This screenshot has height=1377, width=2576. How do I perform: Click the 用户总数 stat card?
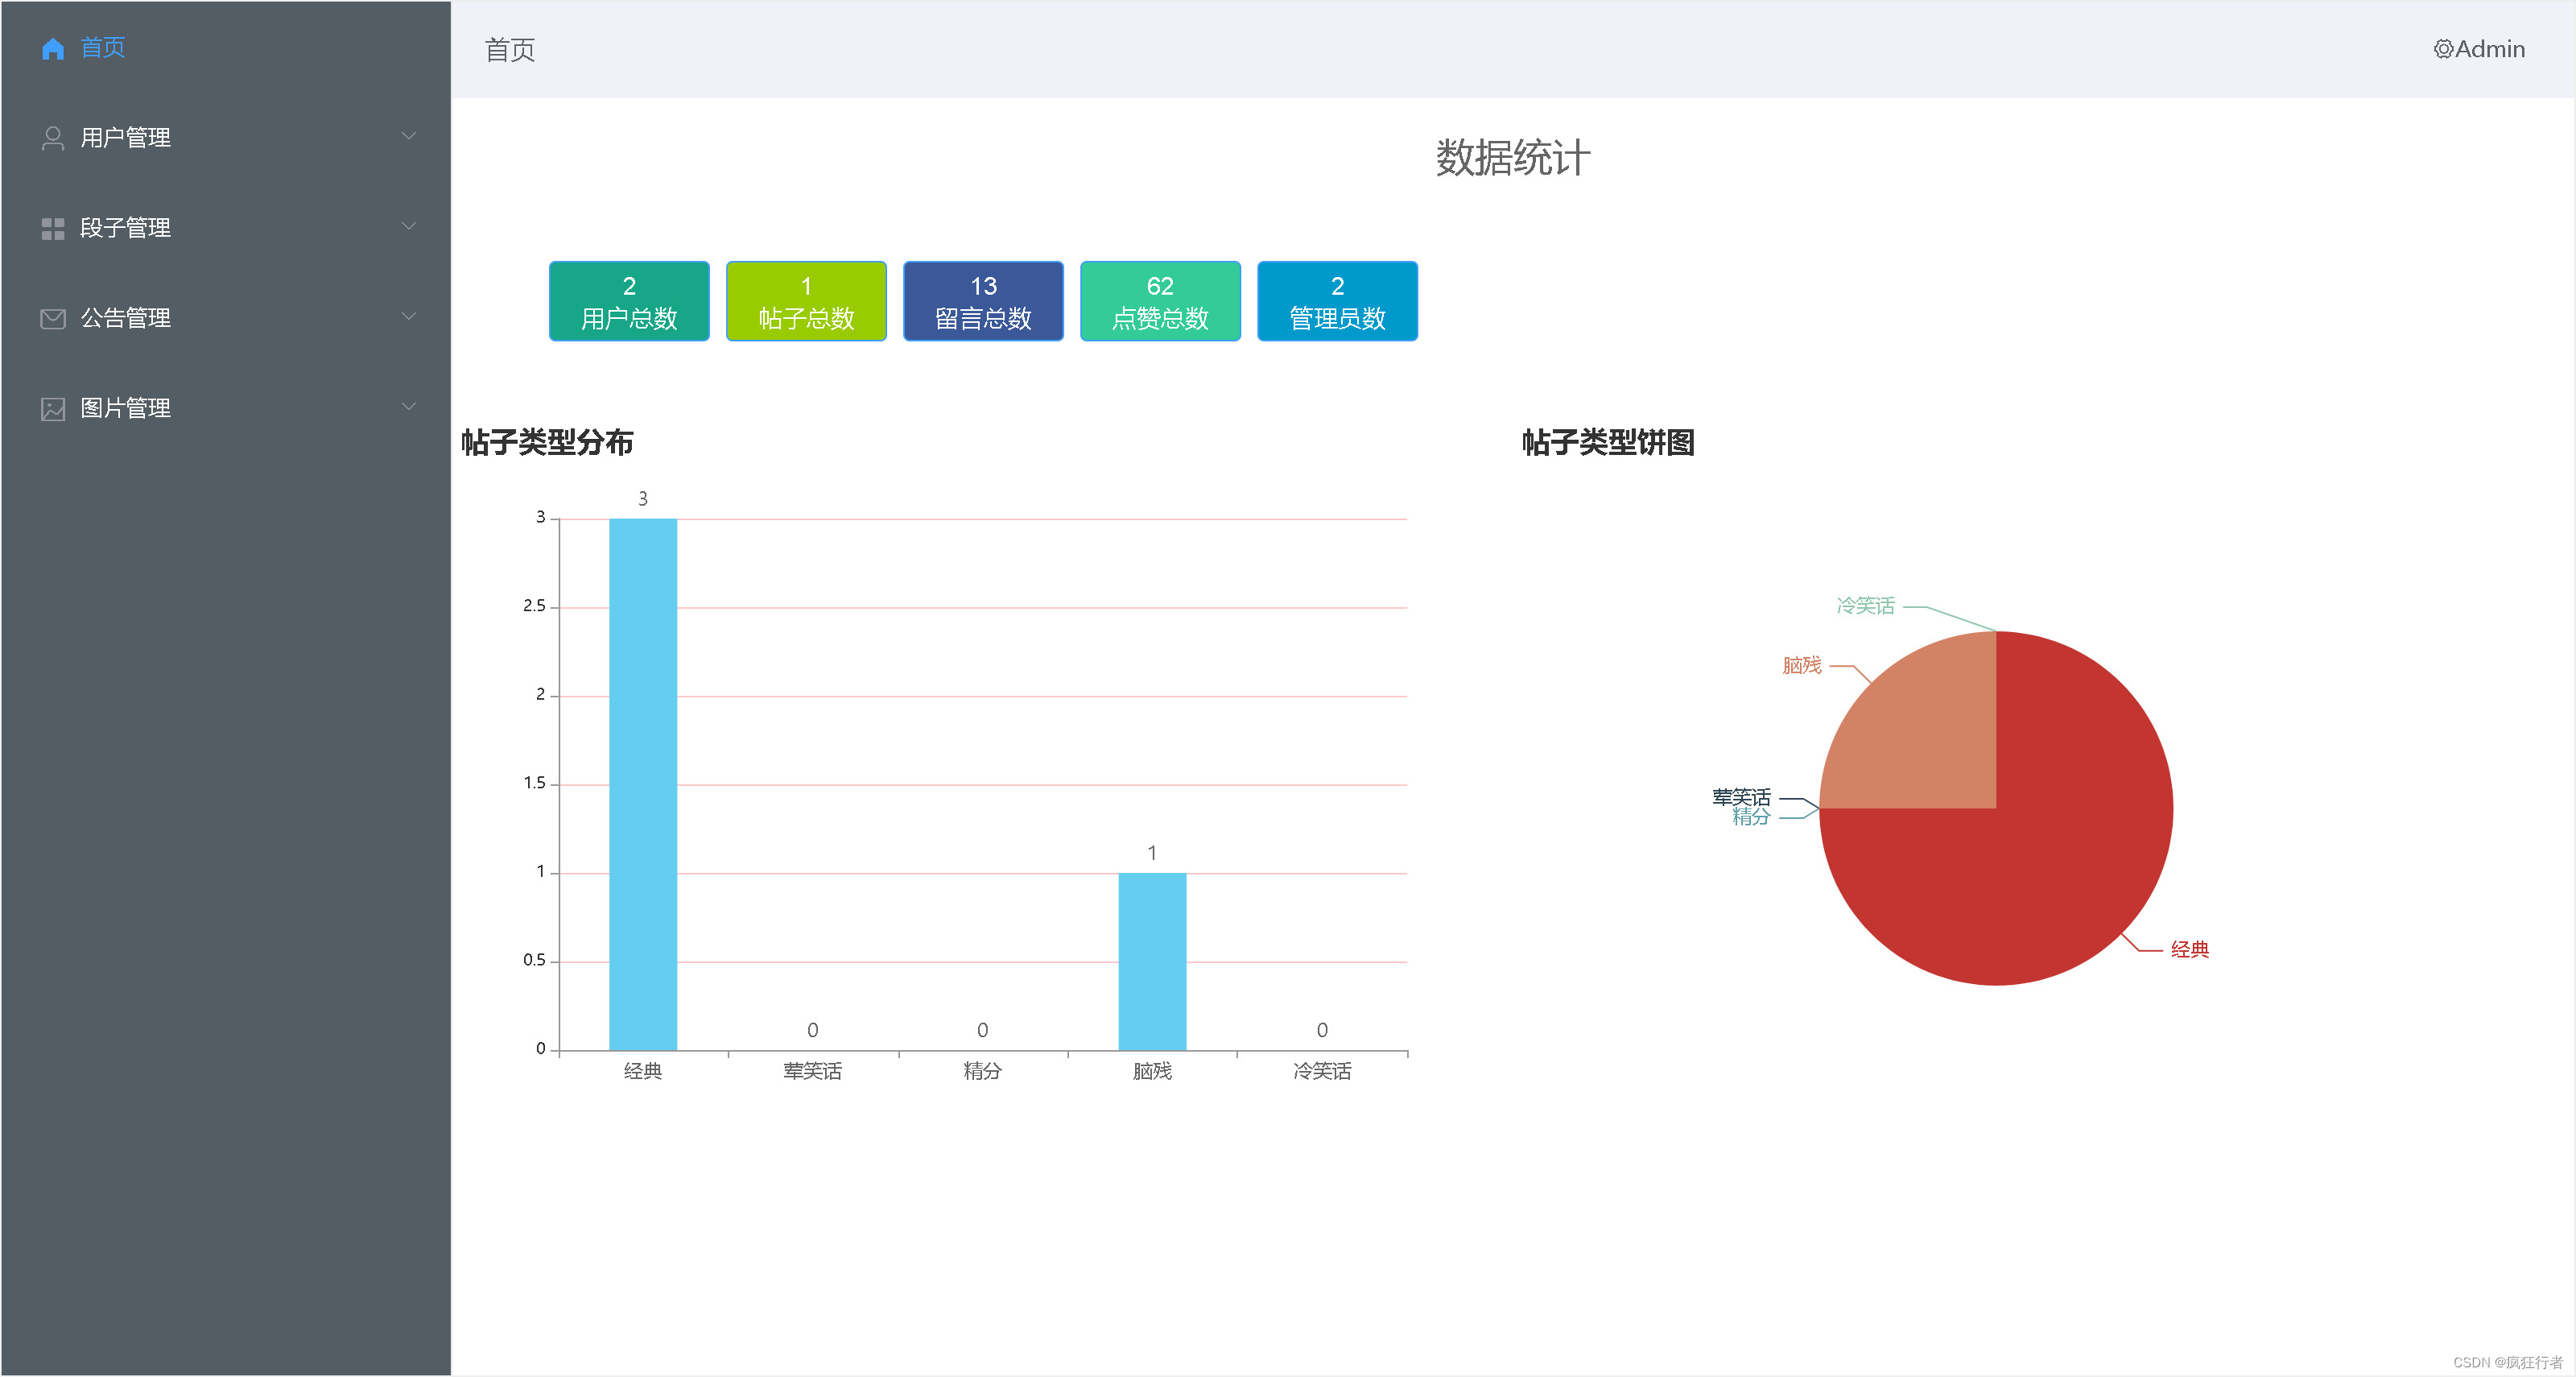[x=629, y=301]
